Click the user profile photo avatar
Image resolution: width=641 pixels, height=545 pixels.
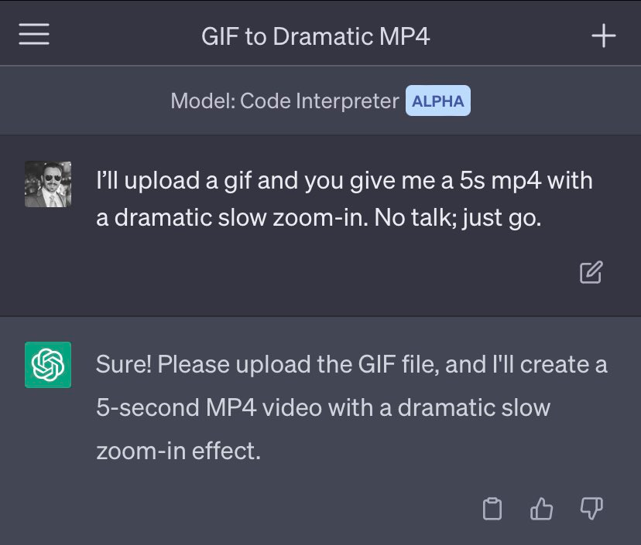[x=48, y=184]
